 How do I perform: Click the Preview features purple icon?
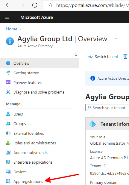[8, 82]
